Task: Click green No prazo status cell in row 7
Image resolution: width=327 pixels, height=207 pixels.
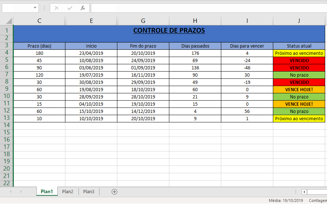Action: [299, 75]
